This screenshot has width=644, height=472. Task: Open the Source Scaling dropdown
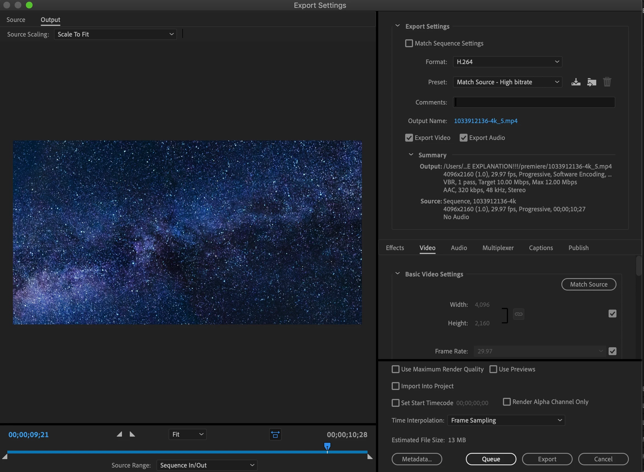[x=115, y=34]
